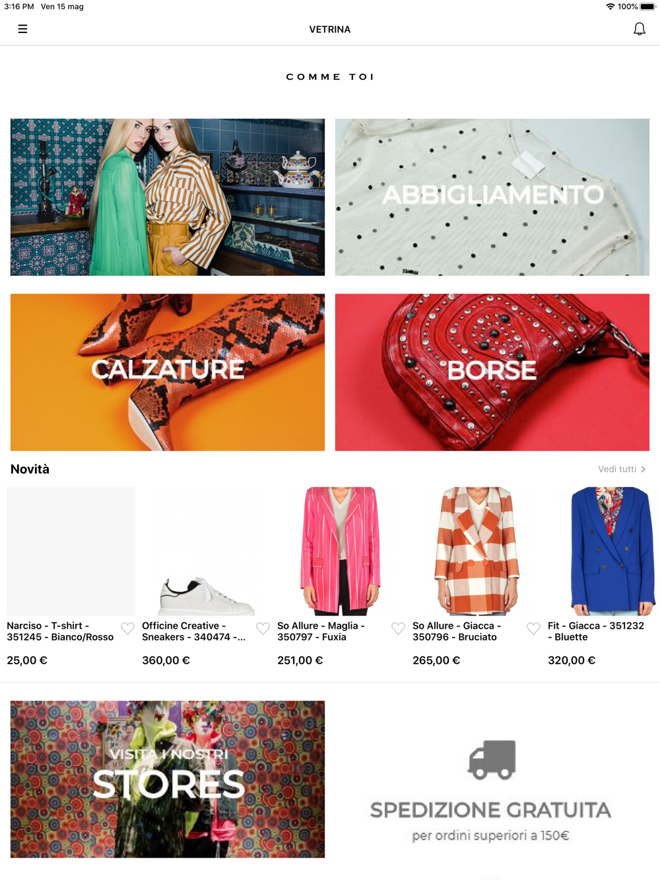
Task: Click Vedi tutti link
Action: [x=617, y=469]
